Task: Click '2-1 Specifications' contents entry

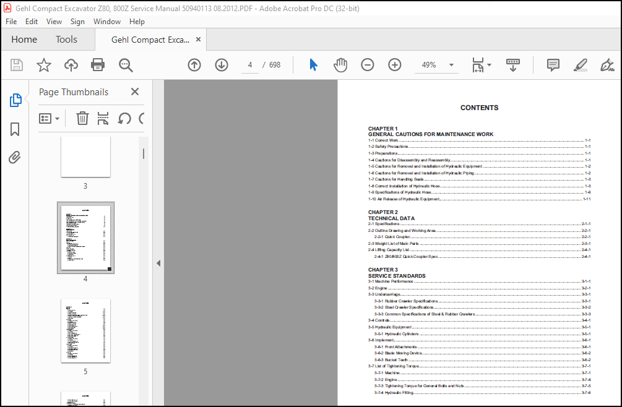Action: click(x=479, y=224)
